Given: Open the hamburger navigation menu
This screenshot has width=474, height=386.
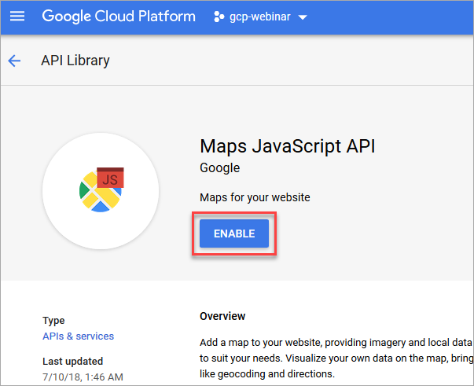Looking at the screenshot, I should click(x=17, y=16).
